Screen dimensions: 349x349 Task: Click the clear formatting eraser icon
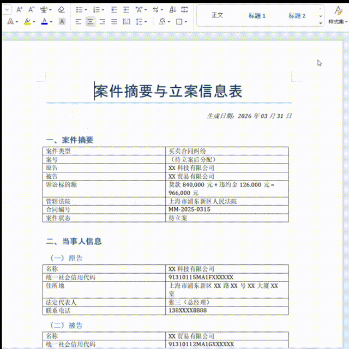click(61, 9)
